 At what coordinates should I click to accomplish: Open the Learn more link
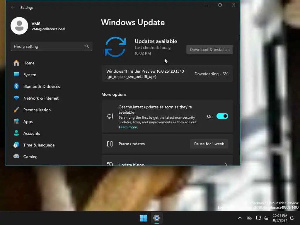[x=128, y=127]
